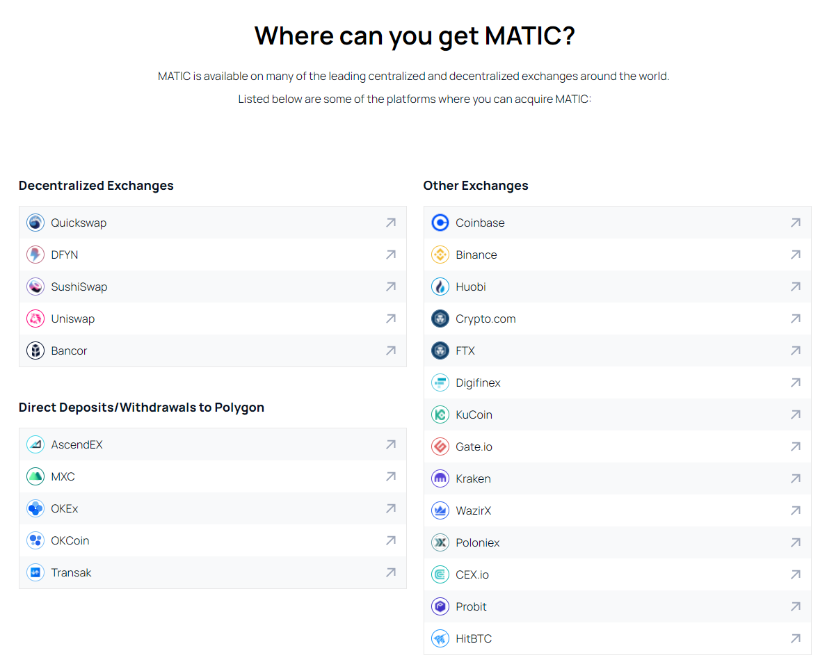The height and width of the screenshot is (669, 827).
Task: Click the 'Other Exchanges' heading
Action: pos(476,186)
